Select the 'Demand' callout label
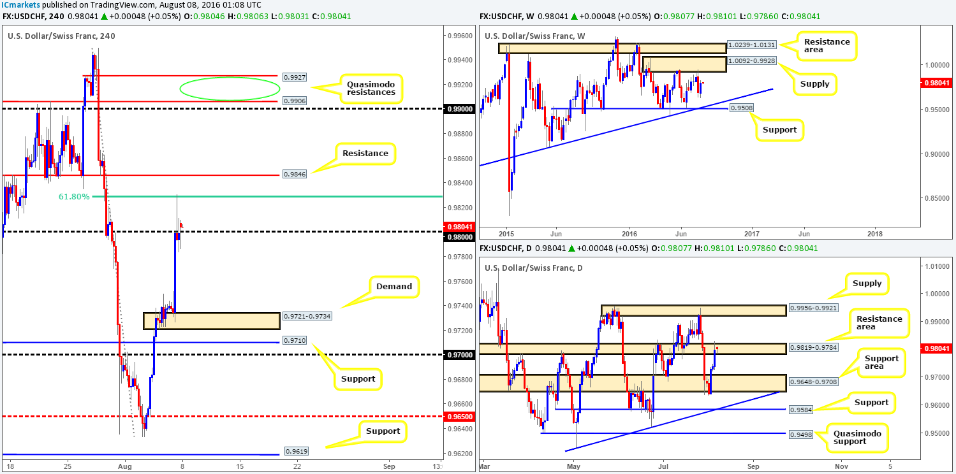 coord(394,287)
